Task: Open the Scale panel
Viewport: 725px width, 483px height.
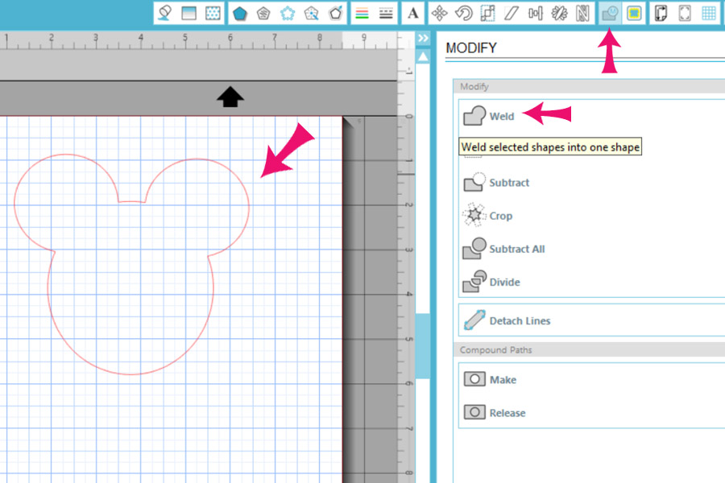Action: point(487,13)
